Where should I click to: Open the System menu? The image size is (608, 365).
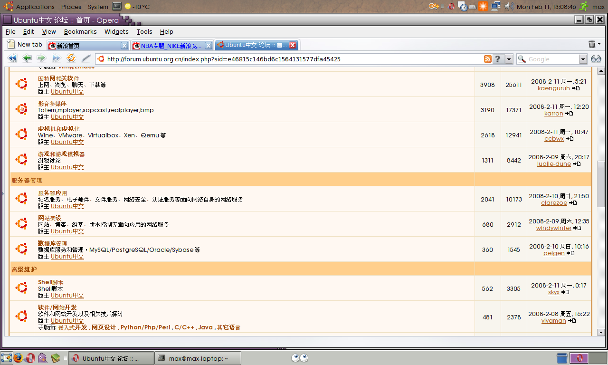[98, 7]
